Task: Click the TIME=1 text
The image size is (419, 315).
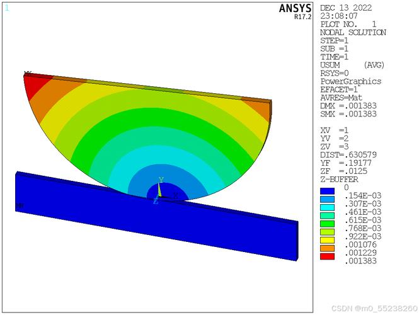Action: [x=335, y=57]
